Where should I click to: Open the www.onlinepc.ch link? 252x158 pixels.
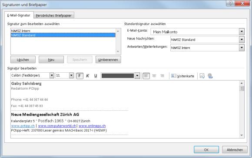(x=92, y=126)
